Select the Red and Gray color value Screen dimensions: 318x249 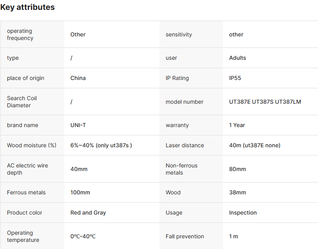[88, 213]
